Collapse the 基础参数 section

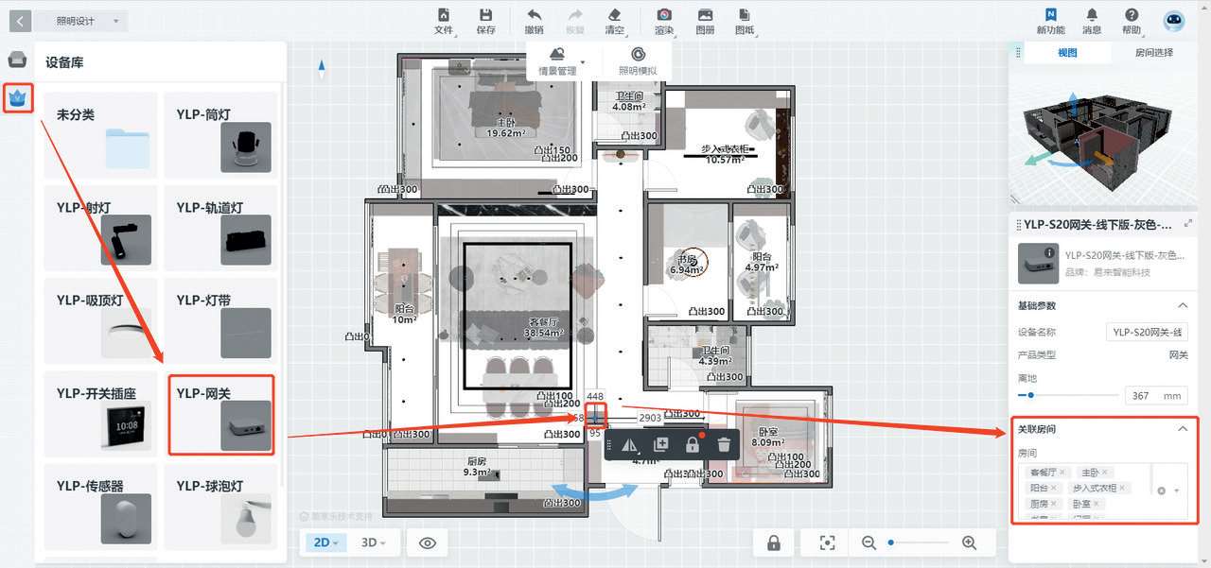point(1182,305)
